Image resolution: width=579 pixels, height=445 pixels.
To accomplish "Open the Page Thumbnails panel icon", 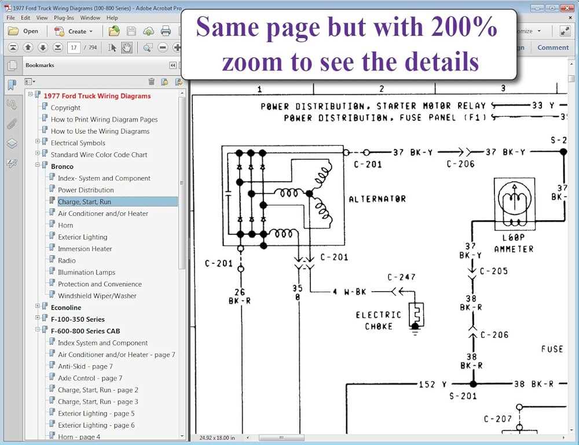I will 12,66.
